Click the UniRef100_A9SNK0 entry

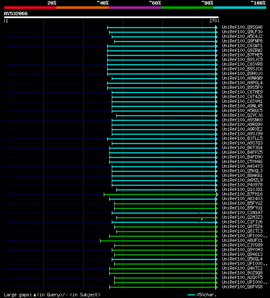tap(242, 120)
